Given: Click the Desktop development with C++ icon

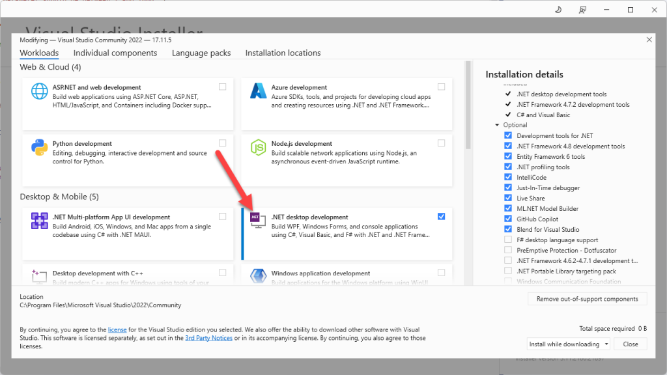Looking at the screenshot, I should pyautogui.click(x=39, y=276).
